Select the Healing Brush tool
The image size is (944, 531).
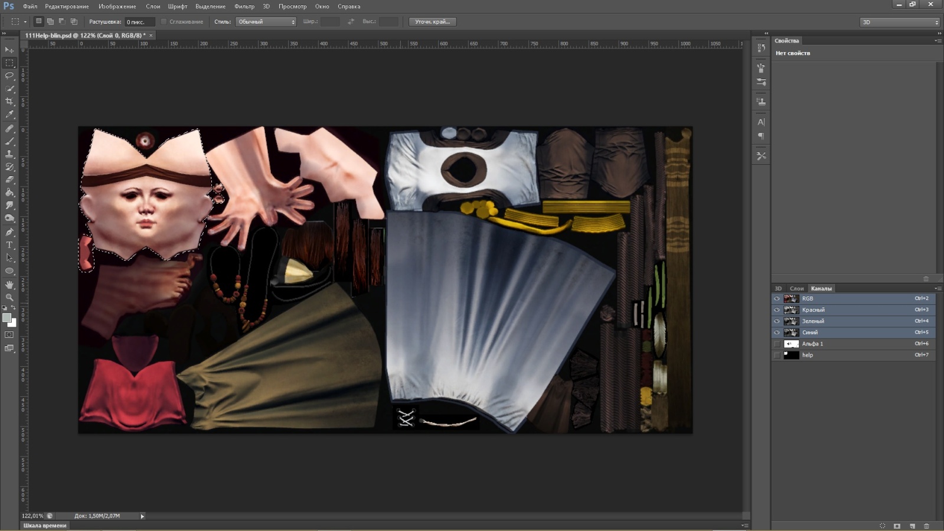[9, 128]
